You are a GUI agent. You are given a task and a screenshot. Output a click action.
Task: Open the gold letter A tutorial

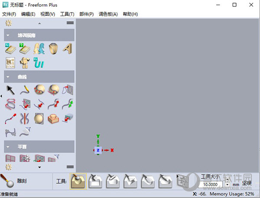pyautogui.click(x=68, y=49)
